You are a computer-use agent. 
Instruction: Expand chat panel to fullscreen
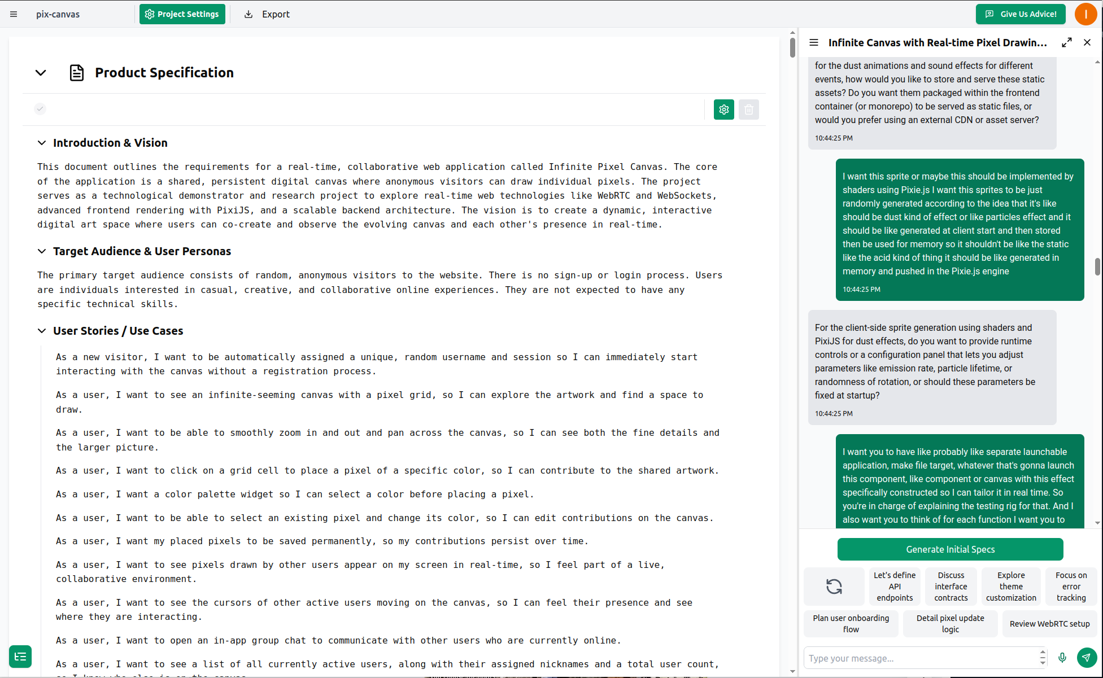[1066, 43]
